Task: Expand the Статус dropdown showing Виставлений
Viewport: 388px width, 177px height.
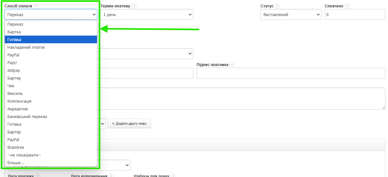Action: 291,14
